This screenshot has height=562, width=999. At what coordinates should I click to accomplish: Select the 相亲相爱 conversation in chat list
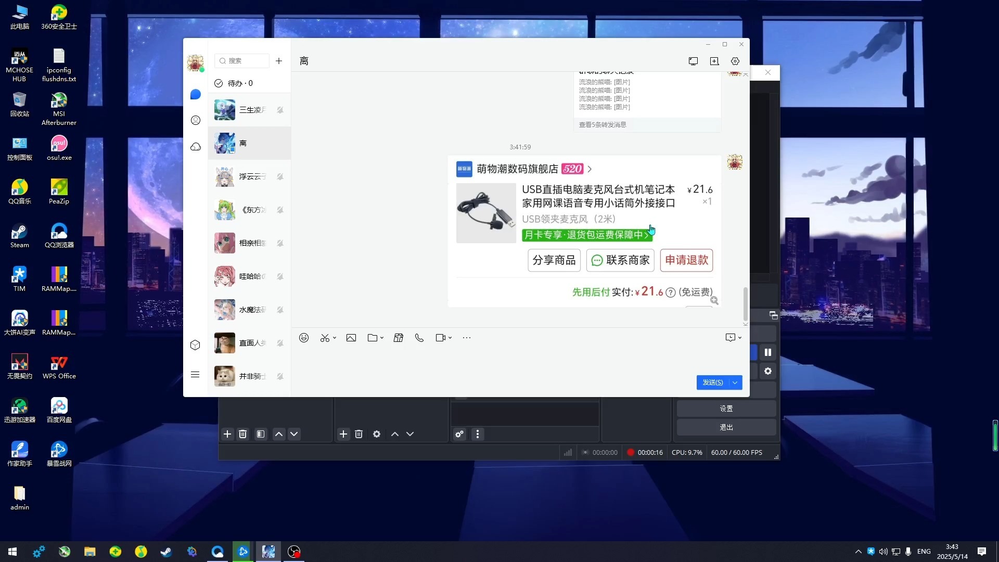(x=249, y=243)
